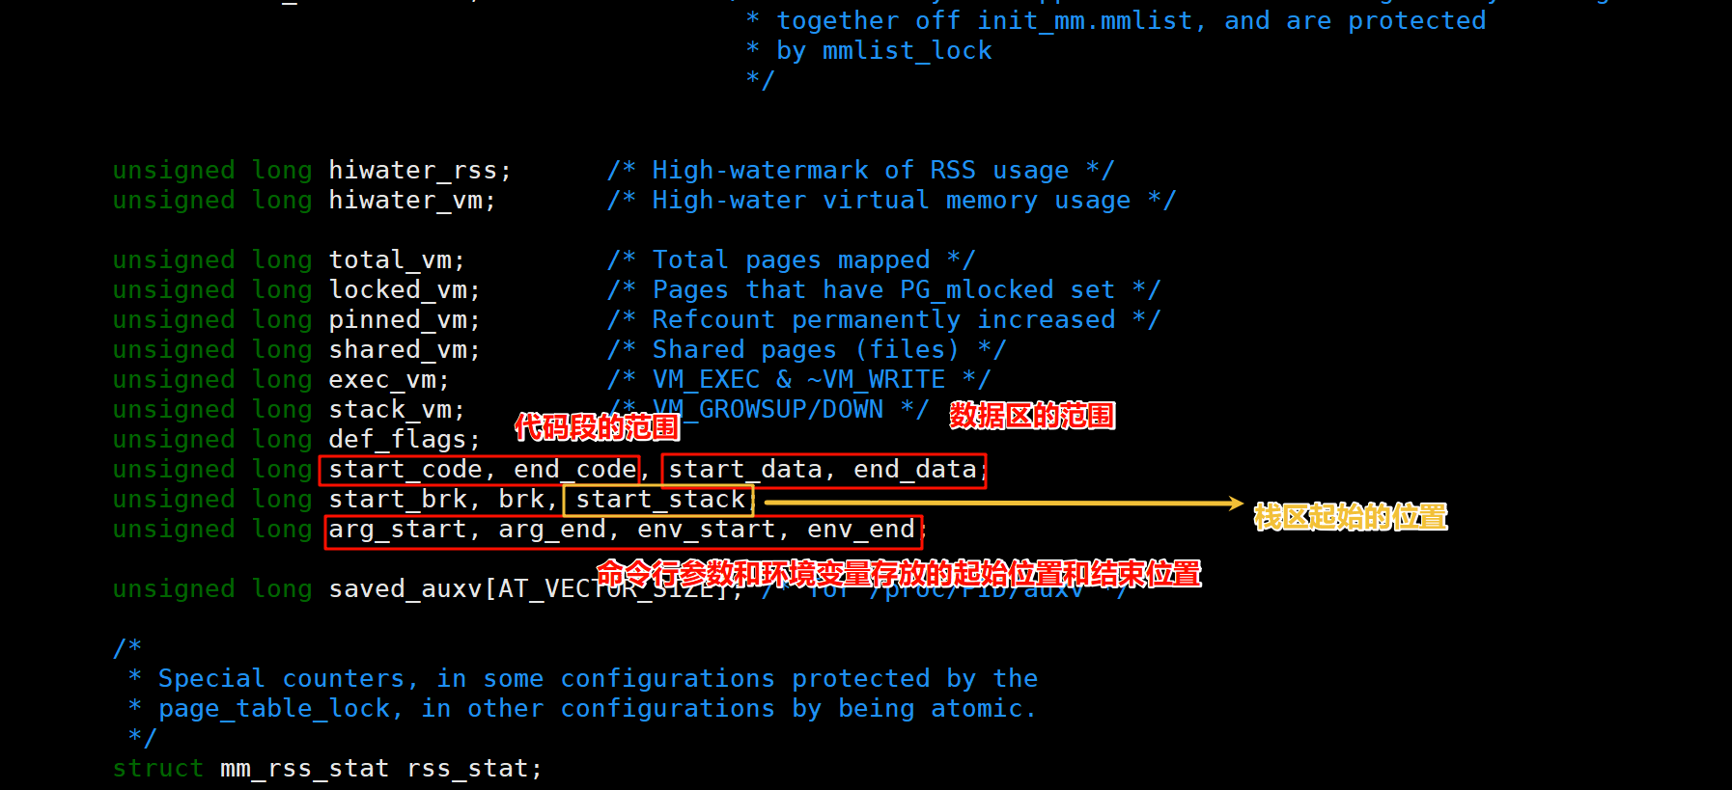Click the start_data, end_data red box

click(824, 471)
